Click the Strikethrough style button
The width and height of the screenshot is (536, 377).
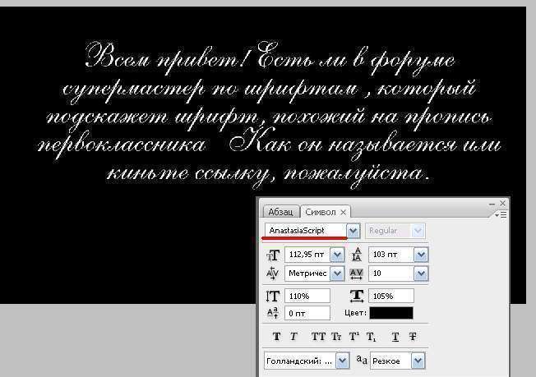coord(413,336)
